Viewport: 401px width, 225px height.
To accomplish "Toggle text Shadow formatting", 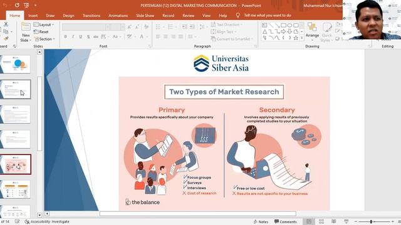I will click(88, 37).
